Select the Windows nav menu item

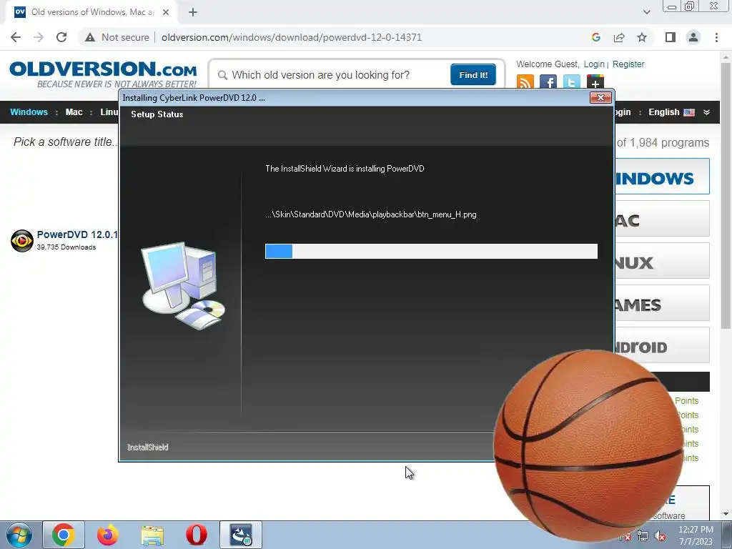click(x=29, y=112)
